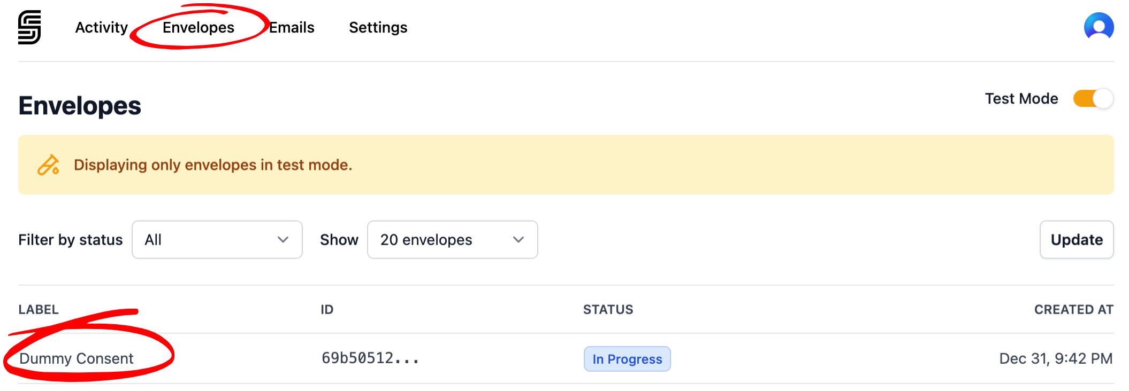This screenshot has width=1129, height=391.
Task: Open the user profile avatar
Action: [1099, 27]
